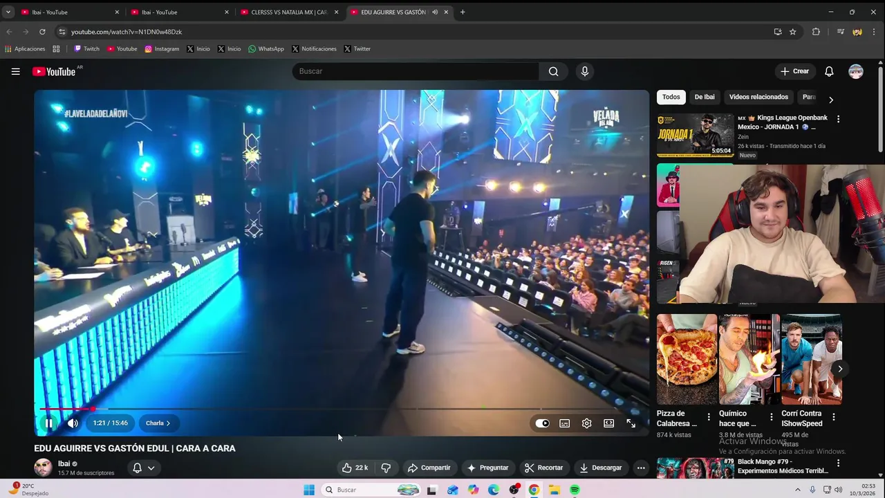Mute the EDU AGUIRRE tab audio icon

(x=435, y=12)
